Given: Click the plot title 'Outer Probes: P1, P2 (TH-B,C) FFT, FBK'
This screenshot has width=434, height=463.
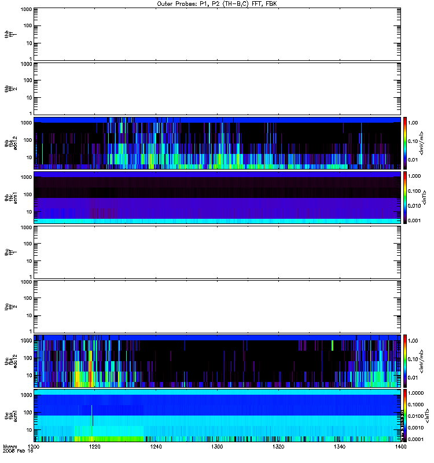Looking at the screenshot, I should click(x=217, y=4).
